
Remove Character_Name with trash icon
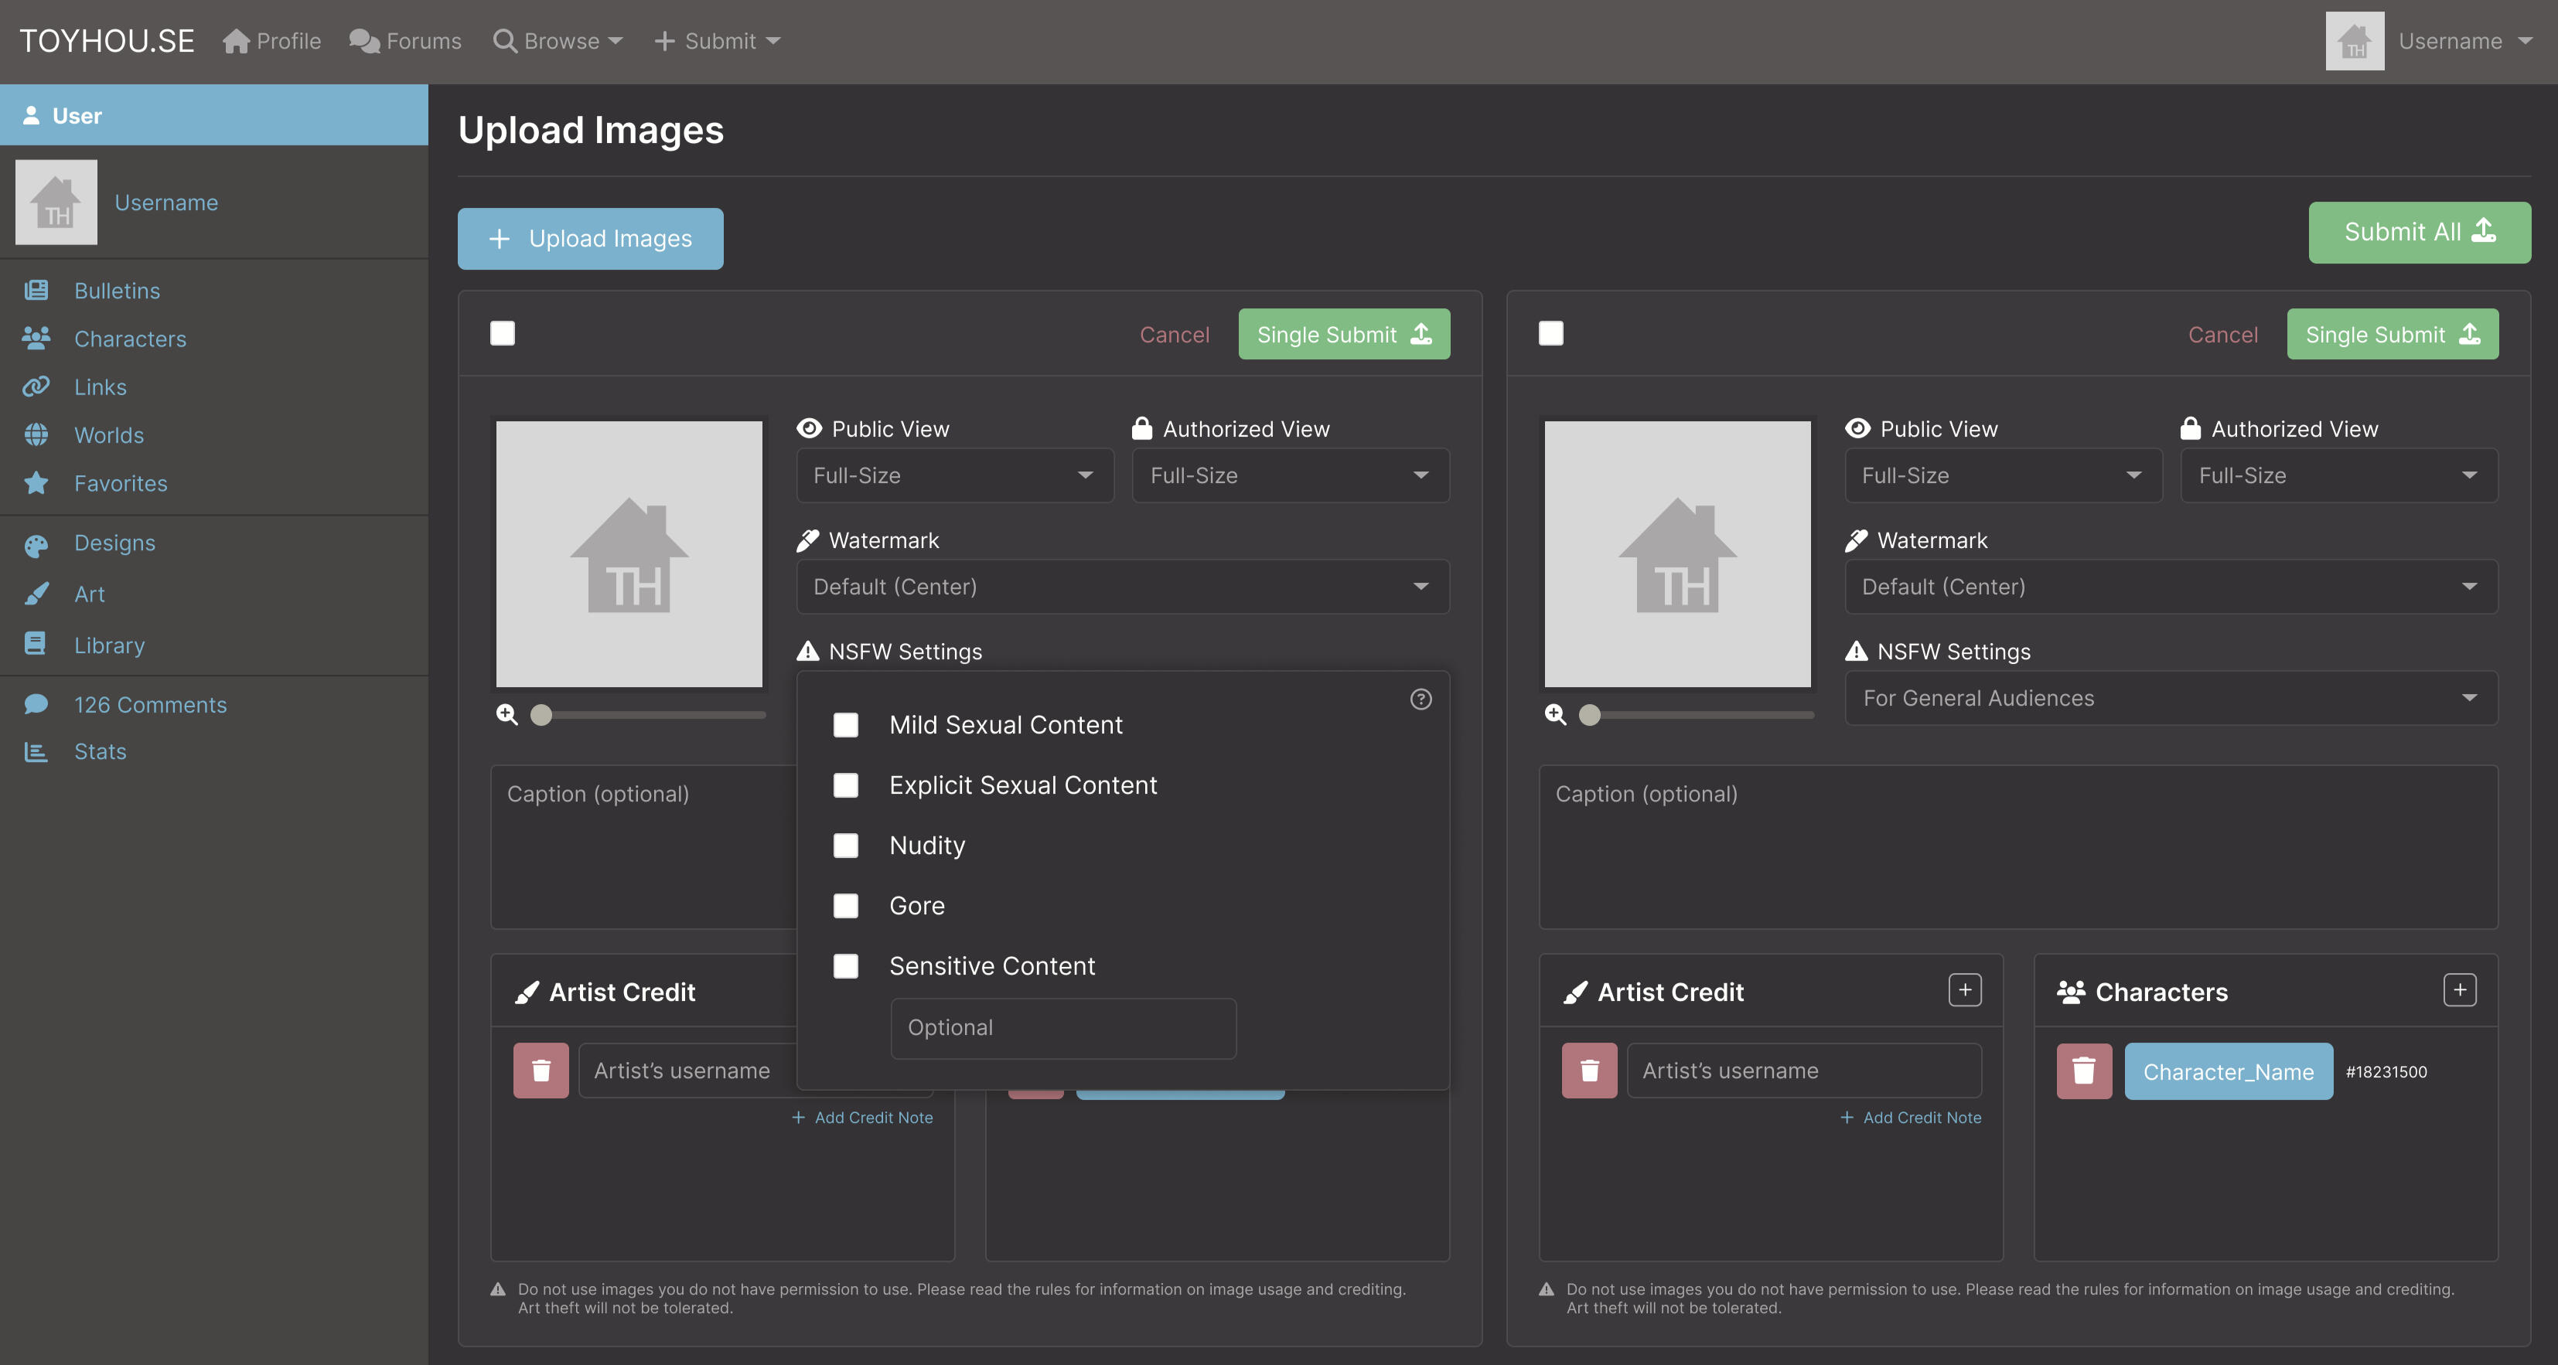coord(2083,1071)
